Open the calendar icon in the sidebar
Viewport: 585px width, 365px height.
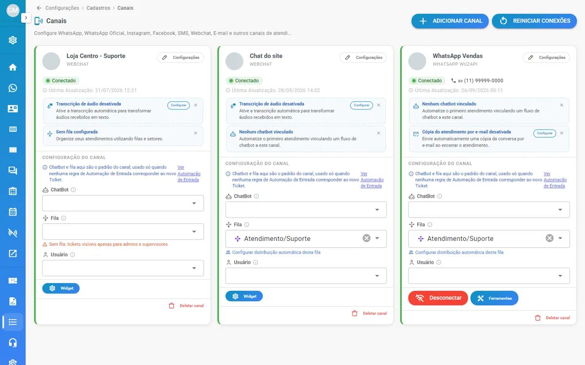tap(13, 212)
